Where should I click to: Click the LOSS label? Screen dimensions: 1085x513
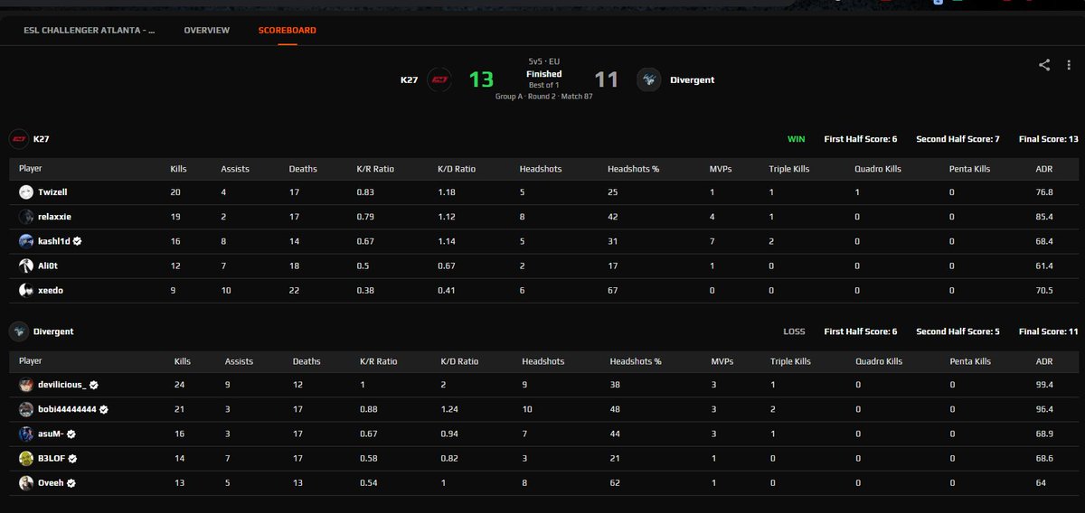(794, 331)
